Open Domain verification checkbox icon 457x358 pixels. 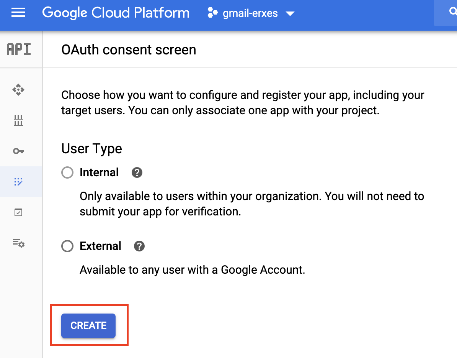tap(18, 212)
